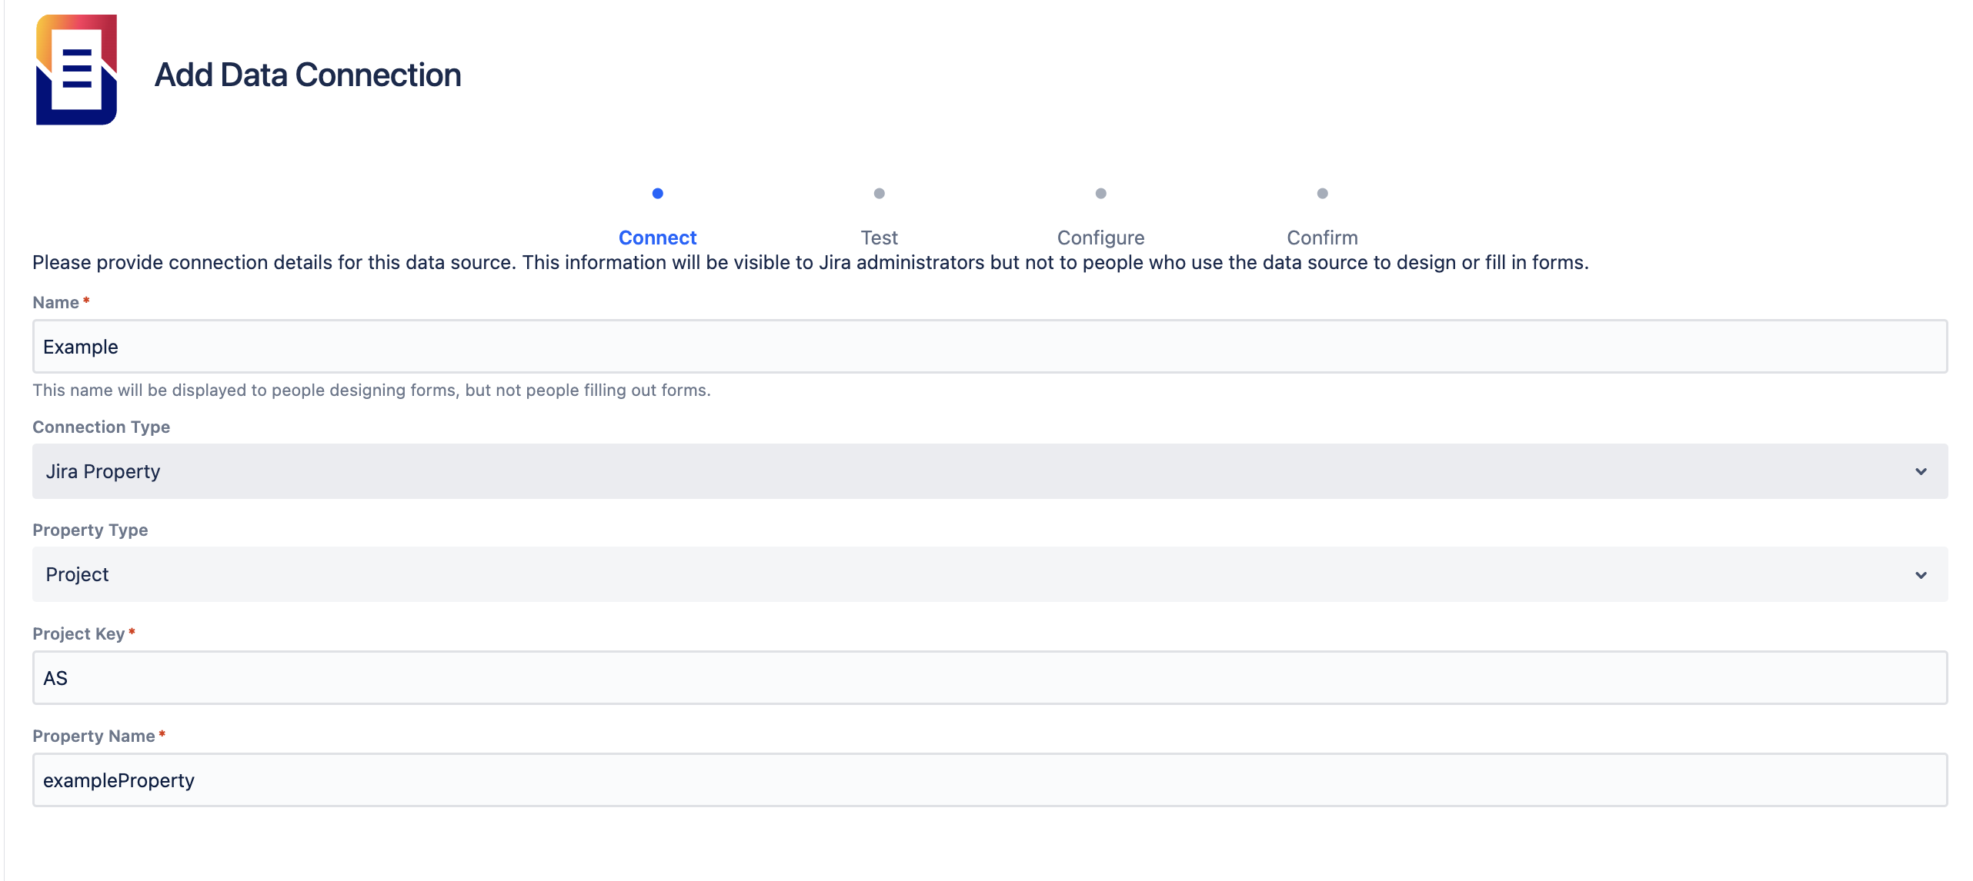Click the Configure step dot
1973x881 pixels.
click(1100, 194)
